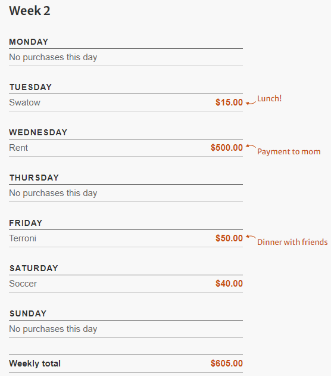
Task: Click the arrow beside the $50.00 Terroni amount
Action: click(251, 237)
